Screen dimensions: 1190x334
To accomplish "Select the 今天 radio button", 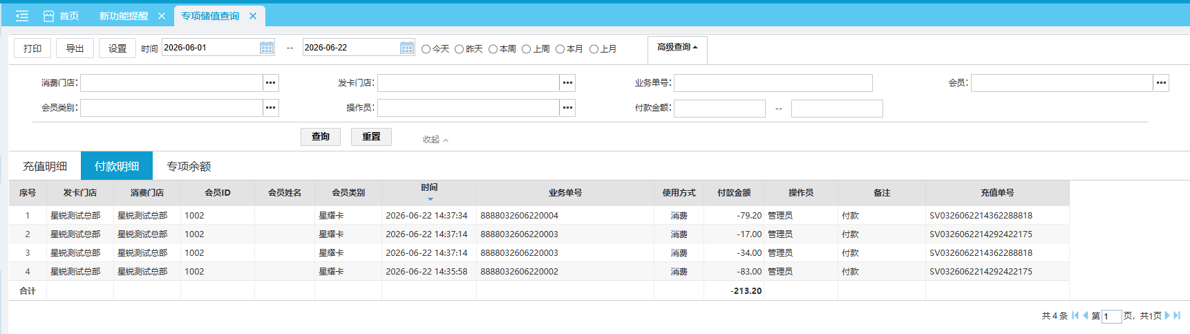I will point(426,49).
